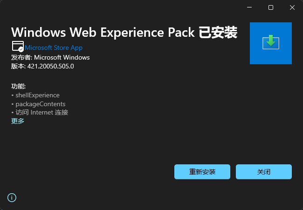Expand capabilities with the 更多 link
The height and width of the screenshot is (210, 303).
tap(18, 121)
